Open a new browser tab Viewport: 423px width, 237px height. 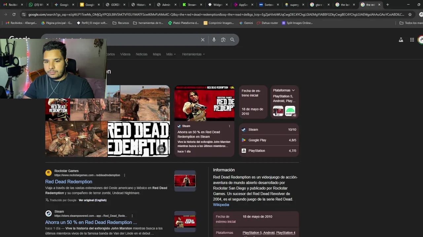click(x=387, y=5)
